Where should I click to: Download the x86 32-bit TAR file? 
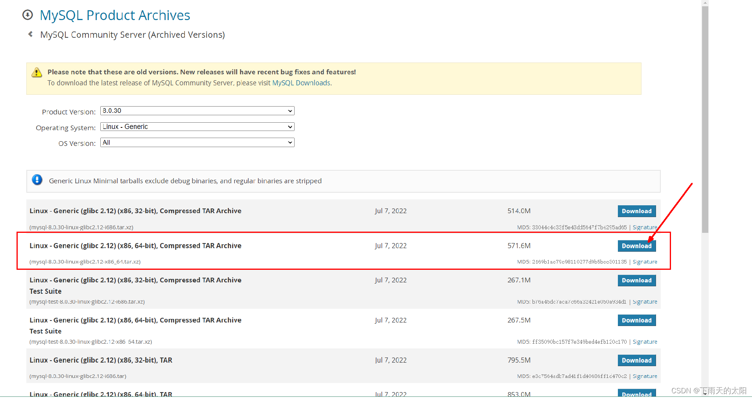636,360
